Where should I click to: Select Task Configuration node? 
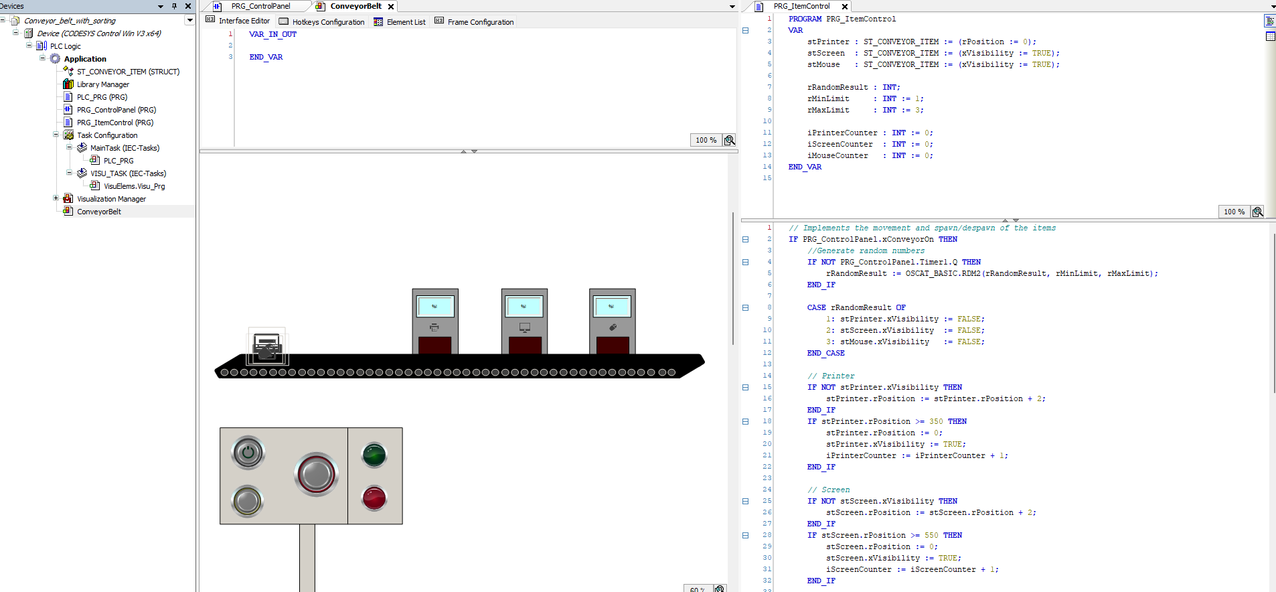pyautogui.click(x=107, y=135)
